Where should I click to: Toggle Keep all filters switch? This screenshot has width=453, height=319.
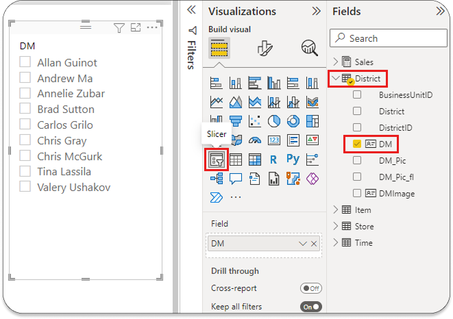click(x=311, y=307)
